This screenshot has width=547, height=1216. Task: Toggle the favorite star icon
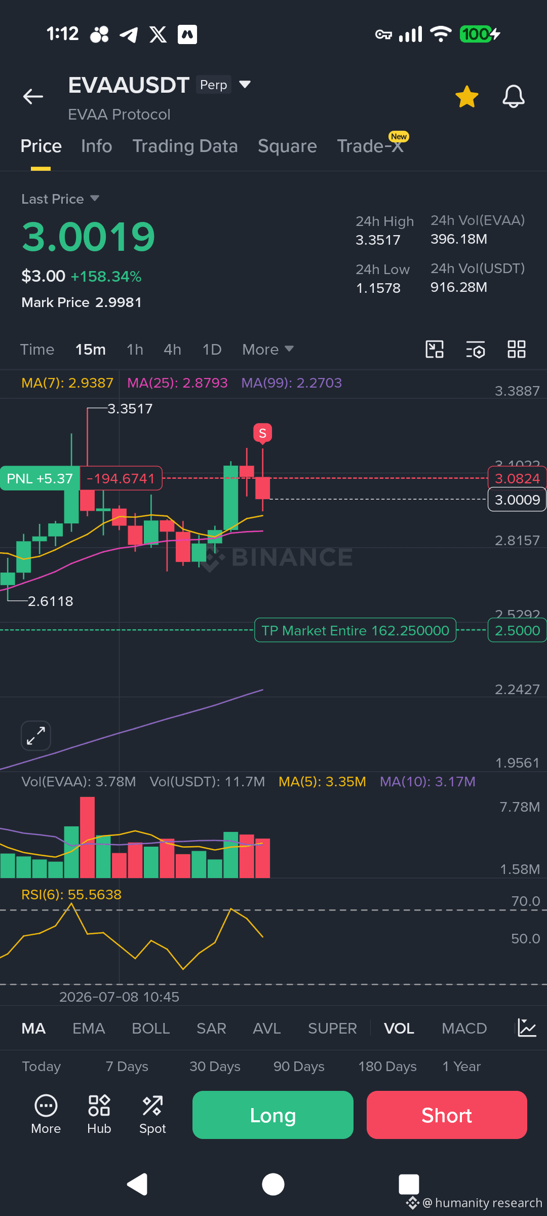point(466,96)
